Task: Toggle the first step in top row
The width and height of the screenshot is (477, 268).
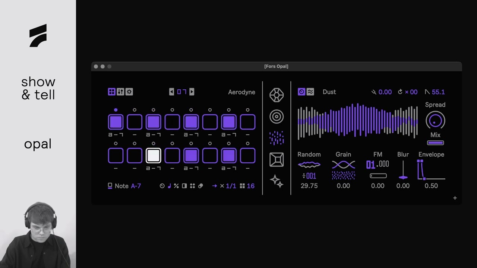Action: coord(116,122)
